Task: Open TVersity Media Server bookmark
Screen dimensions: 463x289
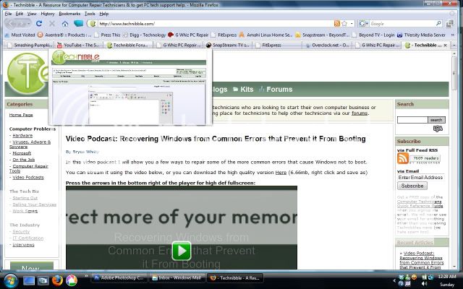Action: [421, 35]
